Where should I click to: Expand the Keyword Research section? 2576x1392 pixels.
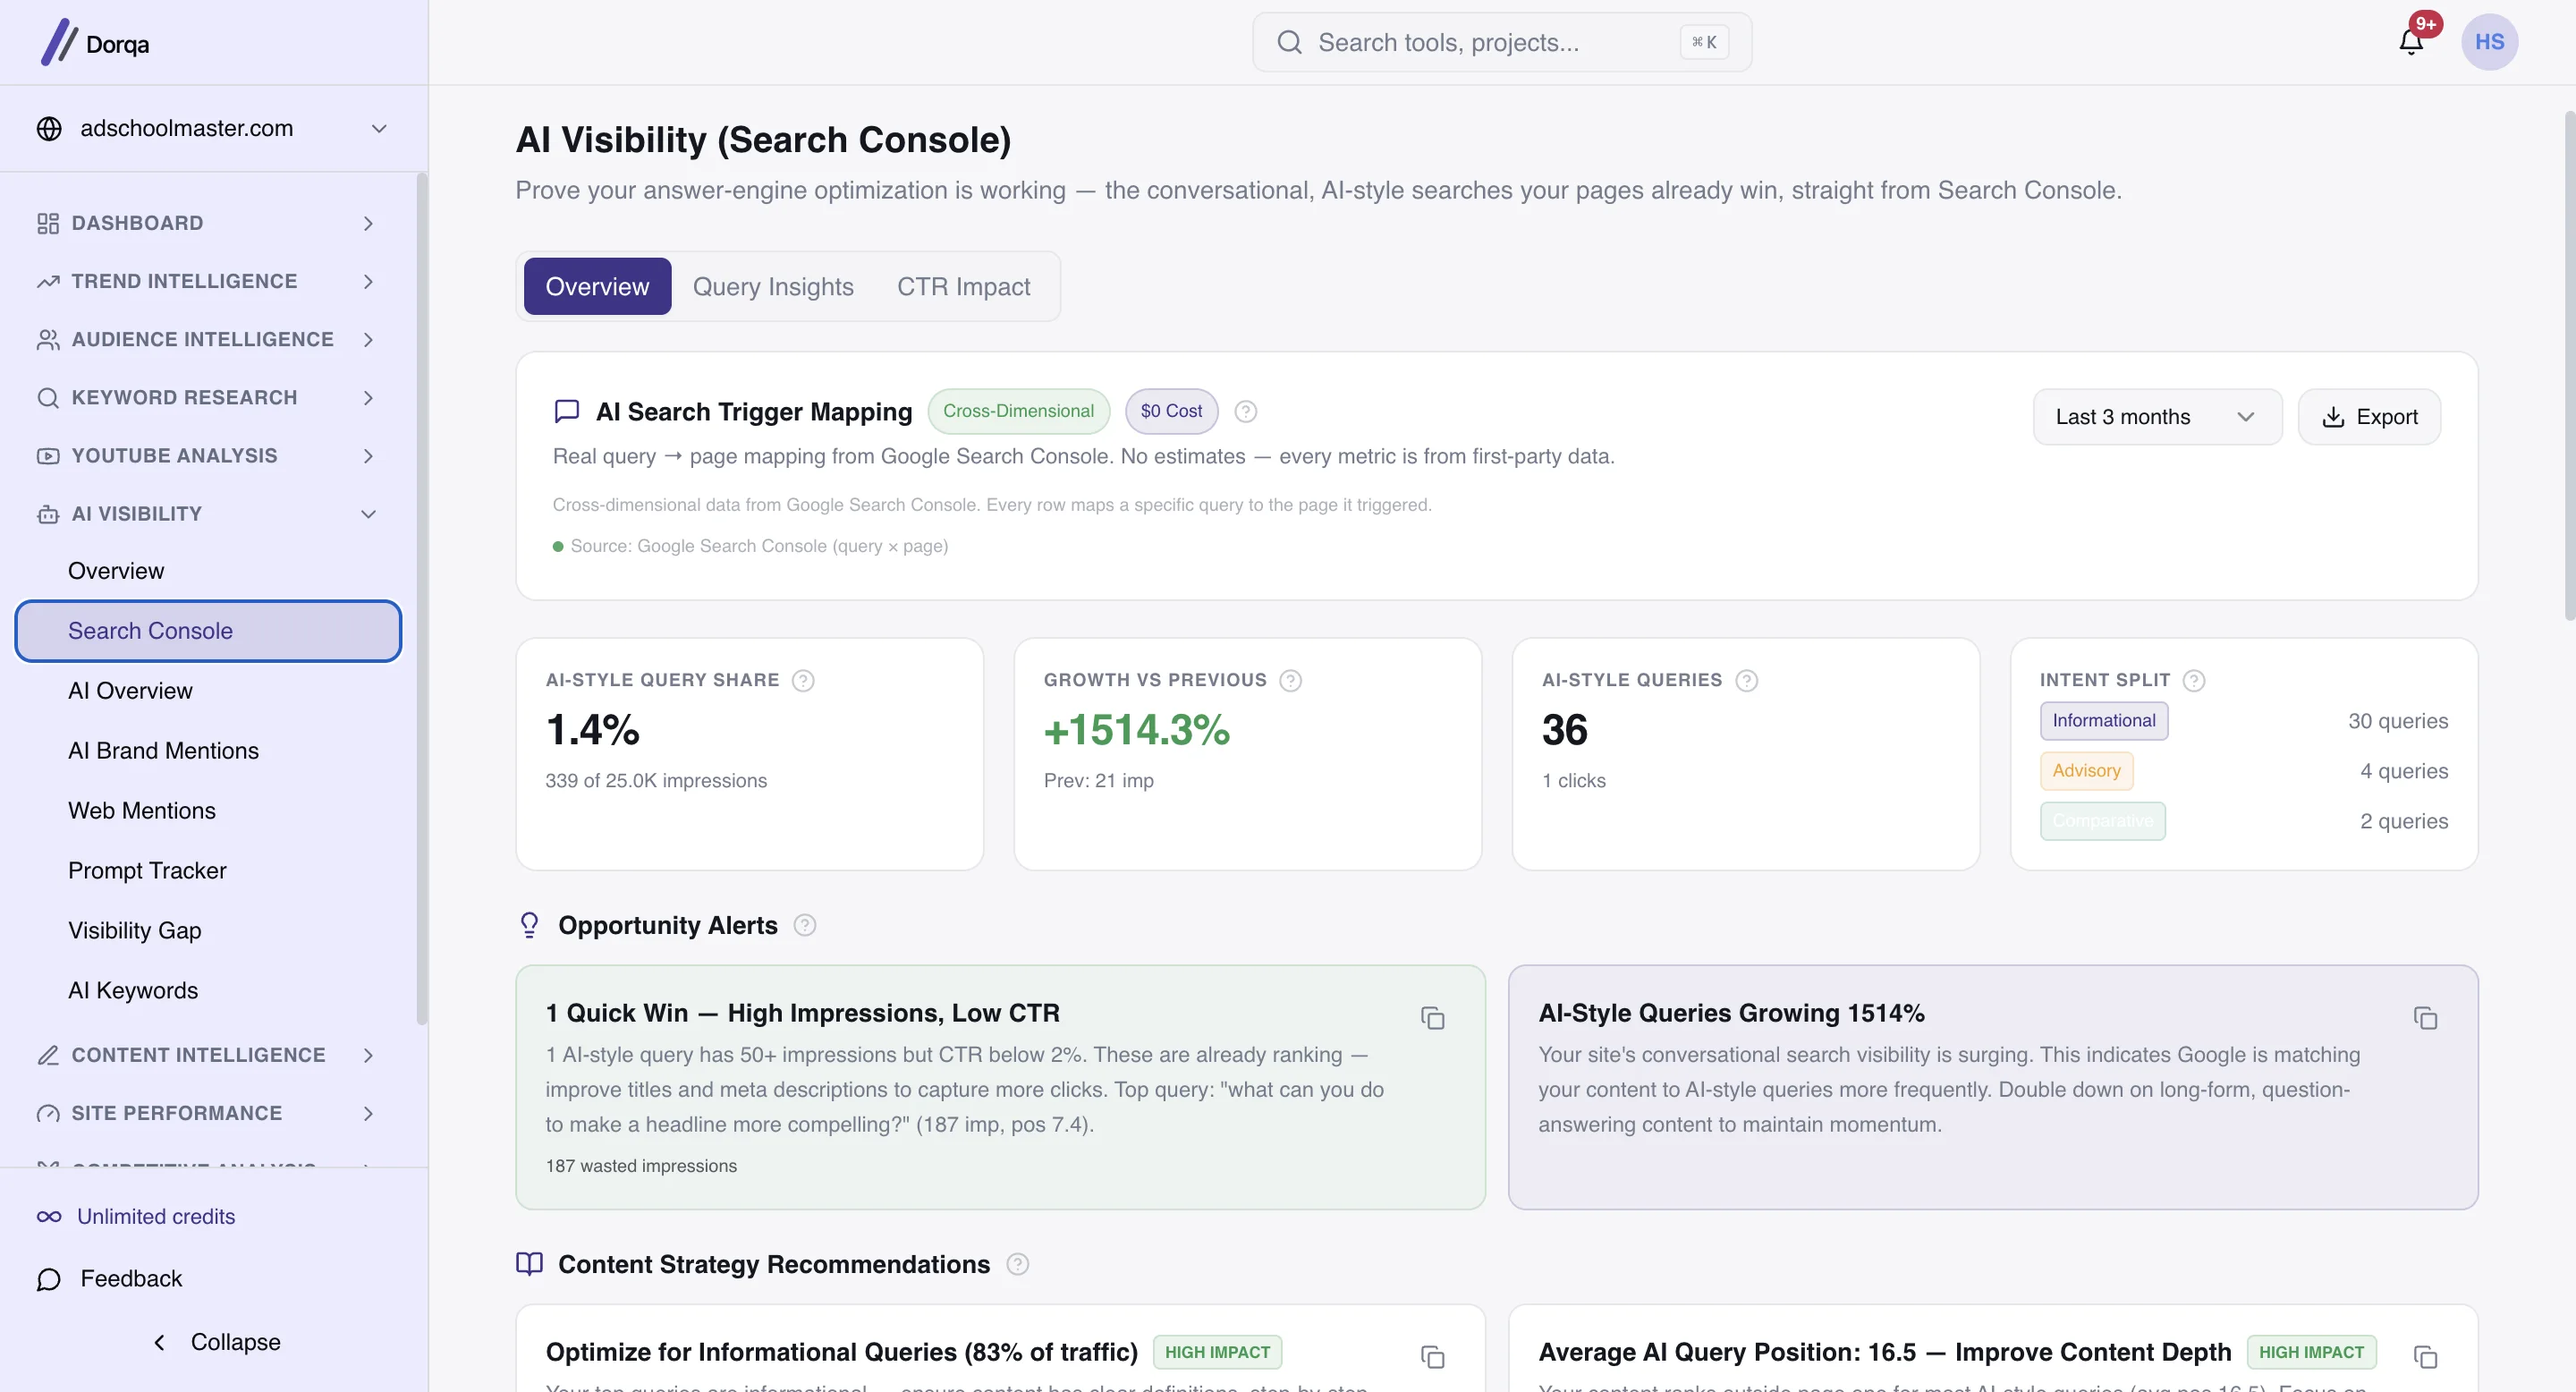pyautogui.click(x=207, y=398)
